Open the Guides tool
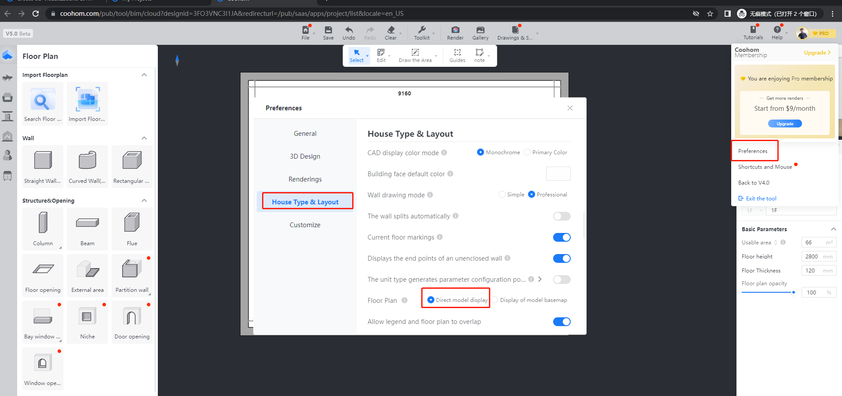Image resolution: width=842 pixels, height=396 pixels. pos(457,55)
